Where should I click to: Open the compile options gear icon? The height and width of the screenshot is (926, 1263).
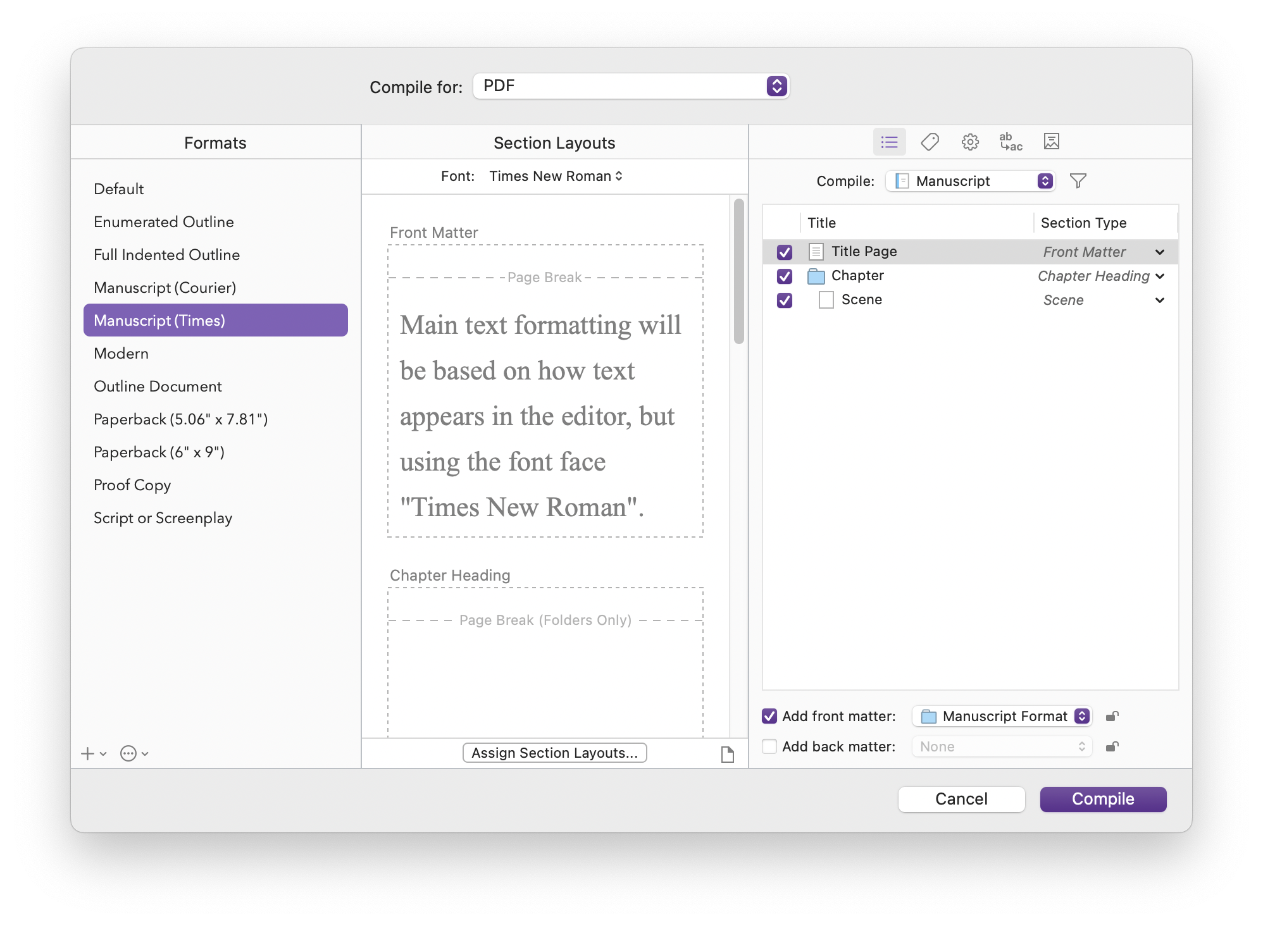click(970, 142)
